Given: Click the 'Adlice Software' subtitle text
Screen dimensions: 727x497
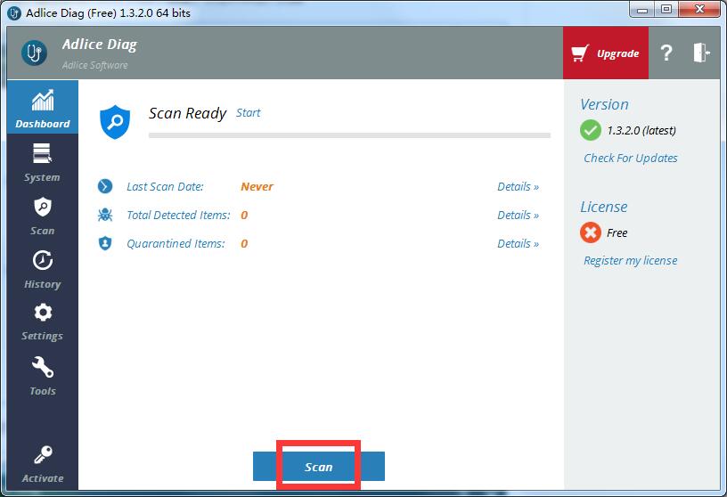Looking at the screenshot, I should [x=95, y=65].
